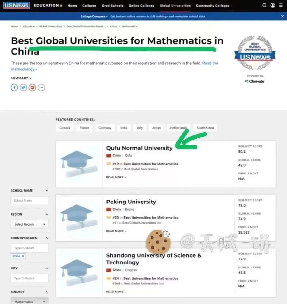Screen dimensions: 287x304
Task: Collapse the Region filter section
Action: click(x=47, y=214)
